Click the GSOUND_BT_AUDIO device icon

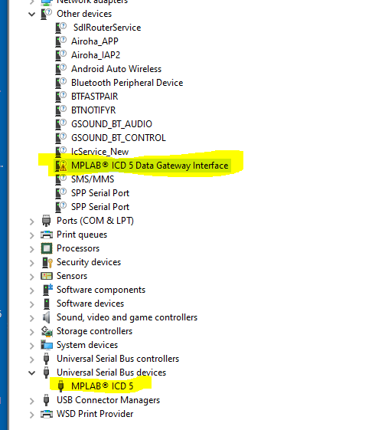(x=61, y=124)
